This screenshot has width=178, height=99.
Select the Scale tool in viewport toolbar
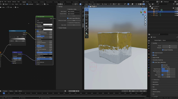86,23
